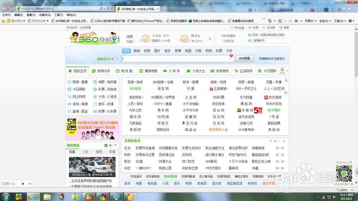This screenshot has width=358, height=201.
Task: Expand the 正品商城 dropdown arrow
Action: (228, 89)
